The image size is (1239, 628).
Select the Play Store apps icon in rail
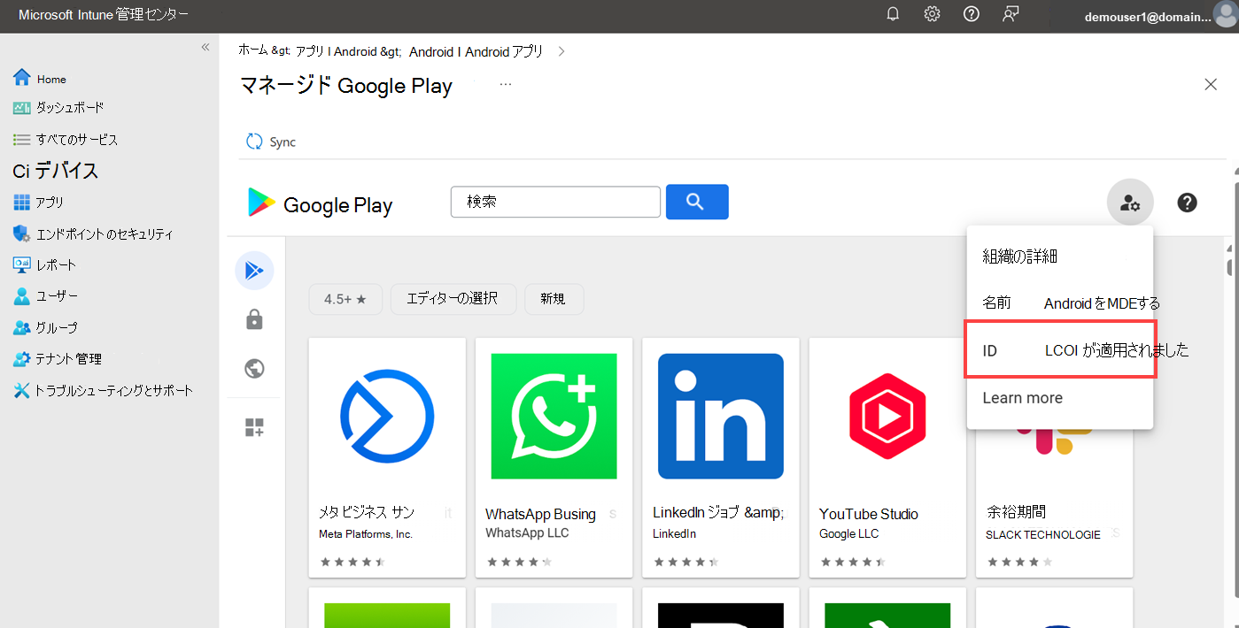pyautogui.click(x=254, y=271)
